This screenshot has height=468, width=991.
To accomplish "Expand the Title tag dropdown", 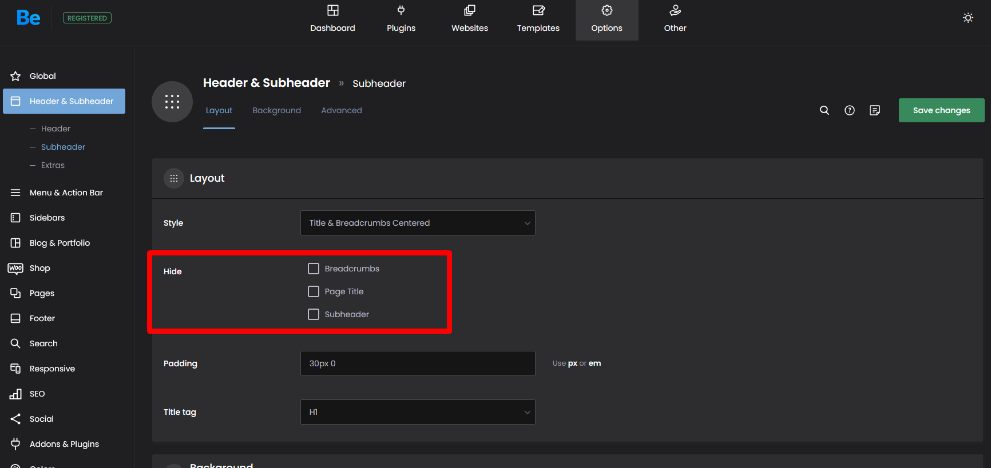I will [x=418, y=412].
